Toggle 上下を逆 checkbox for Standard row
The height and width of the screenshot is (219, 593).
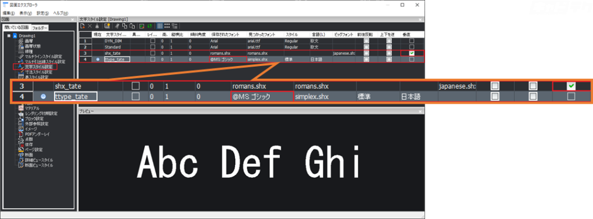pyautogui.click(x=389, y=47)
